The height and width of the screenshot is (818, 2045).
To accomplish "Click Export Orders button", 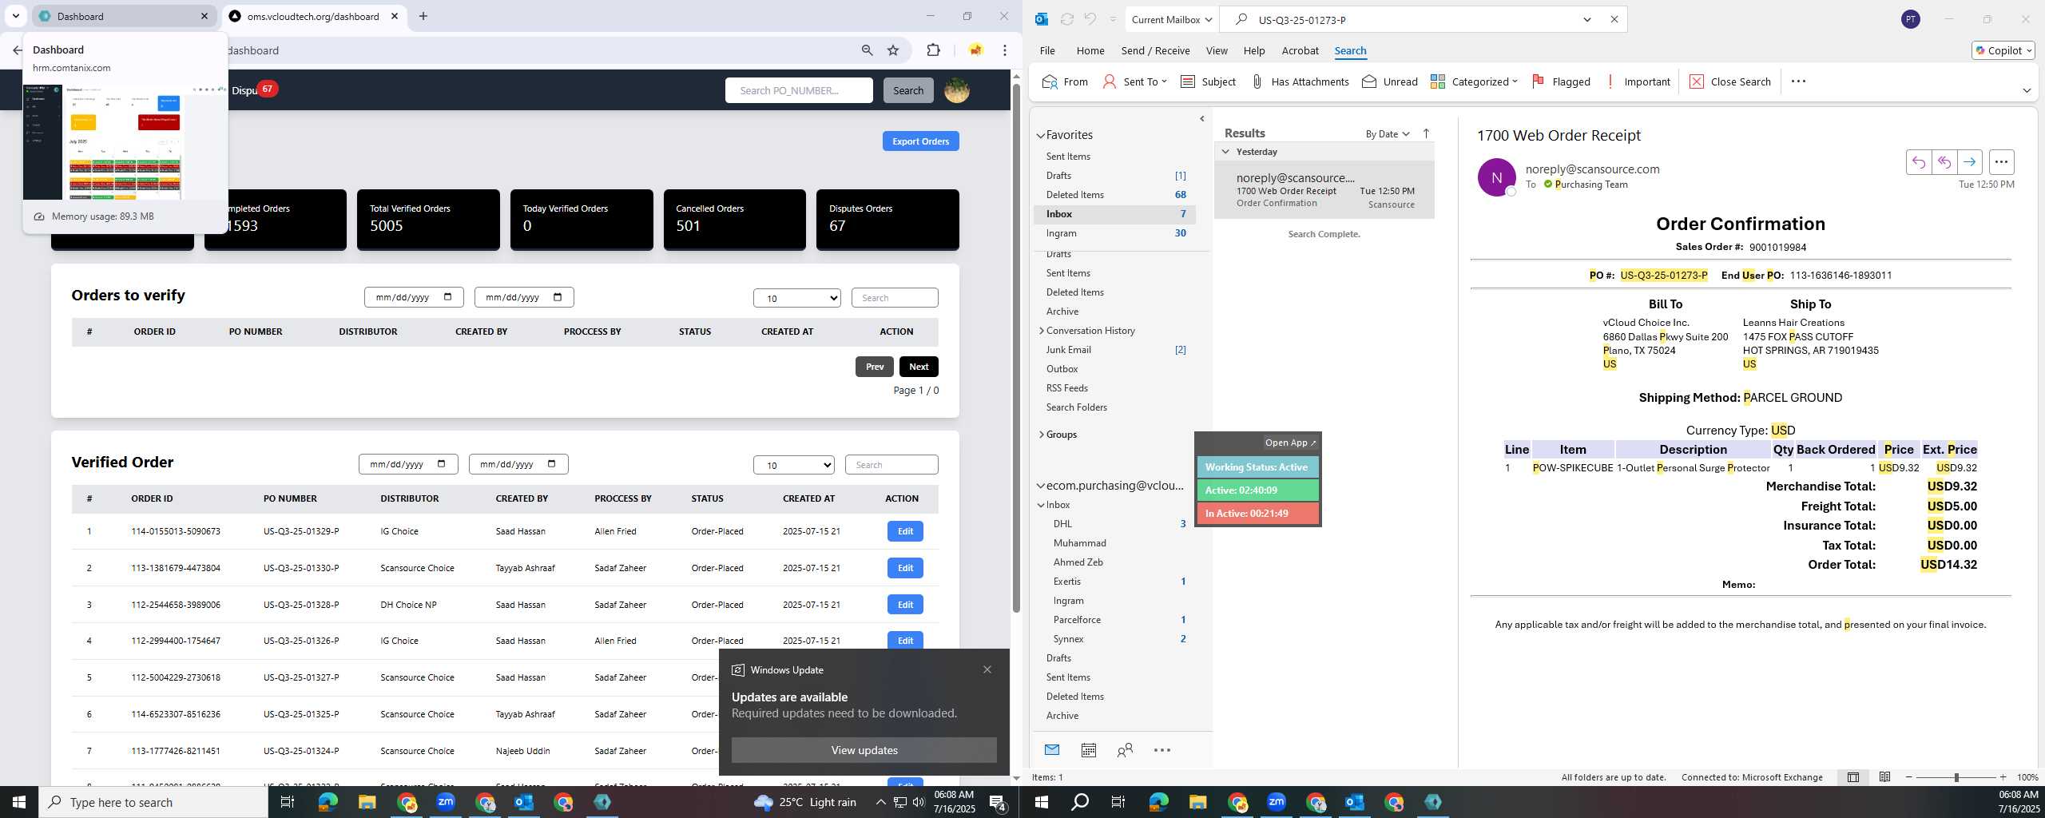I will click(920, 141).
